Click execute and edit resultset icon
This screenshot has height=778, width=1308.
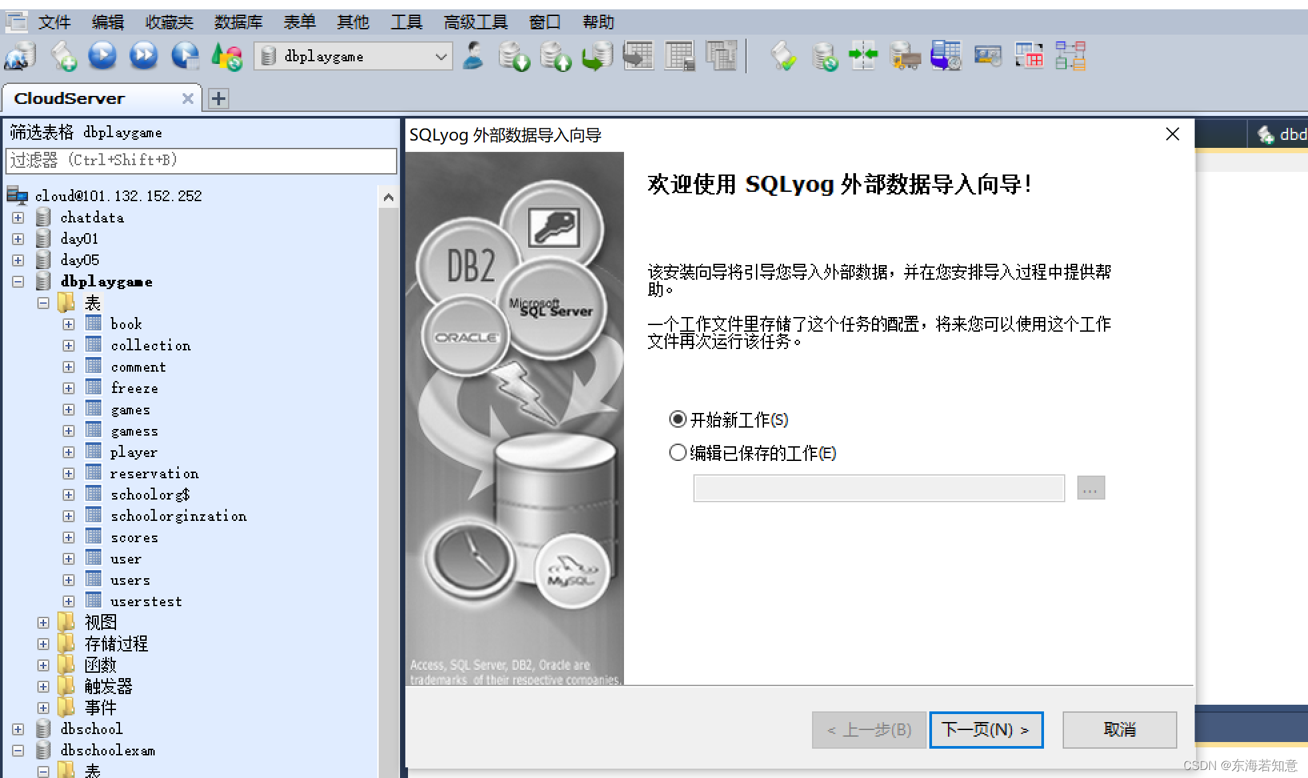click(x=185, y=56)
